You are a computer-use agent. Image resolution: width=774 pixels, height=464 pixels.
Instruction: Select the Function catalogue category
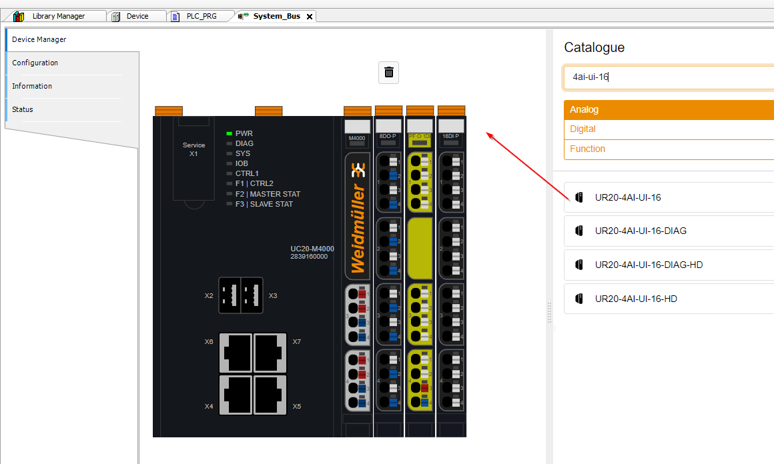(669, 149)
